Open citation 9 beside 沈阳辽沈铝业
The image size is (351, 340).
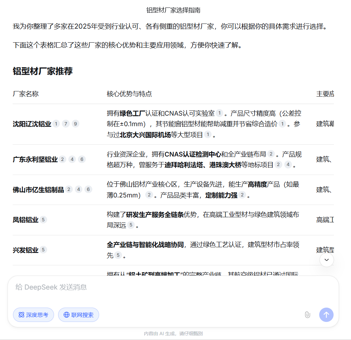coord(76,124)
